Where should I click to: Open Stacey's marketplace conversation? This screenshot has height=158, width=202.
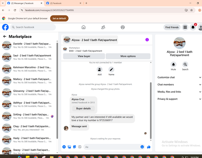(x=28, y=151)
